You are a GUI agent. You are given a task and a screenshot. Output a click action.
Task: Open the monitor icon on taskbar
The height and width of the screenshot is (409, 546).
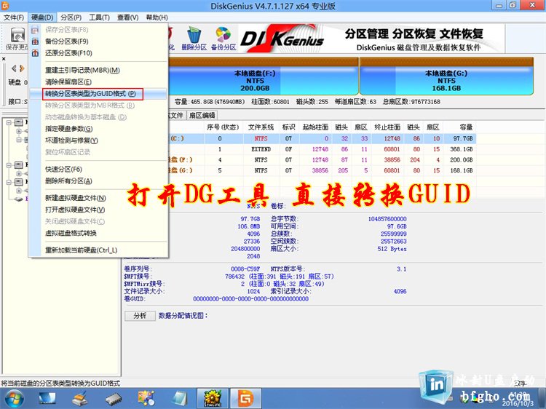pyautogui.click(x=47, y=399)
